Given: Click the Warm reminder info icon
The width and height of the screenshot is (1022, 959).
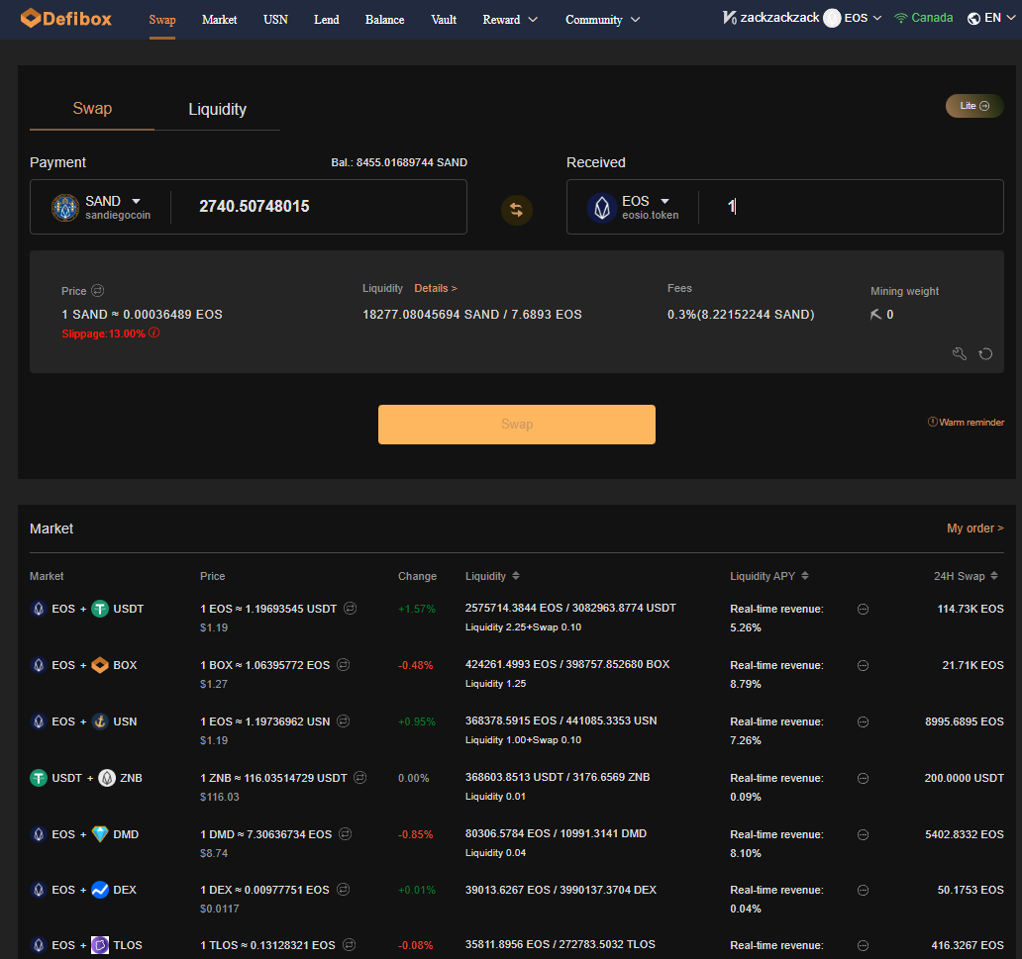Looking at the screenshot, I should [x=932, y=422].
